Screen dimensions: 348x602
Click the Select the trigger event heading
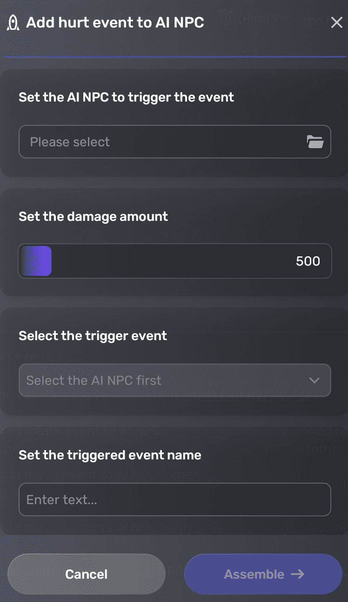tap(93, 335)
